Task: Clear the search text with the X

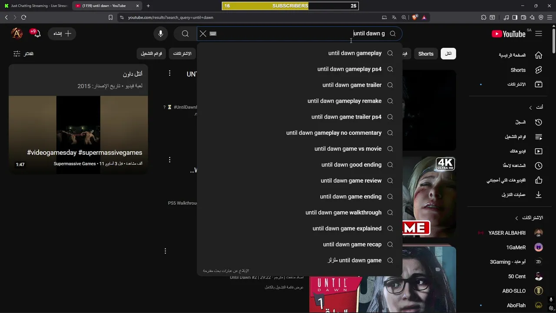Action: click(x=203, y=33)
